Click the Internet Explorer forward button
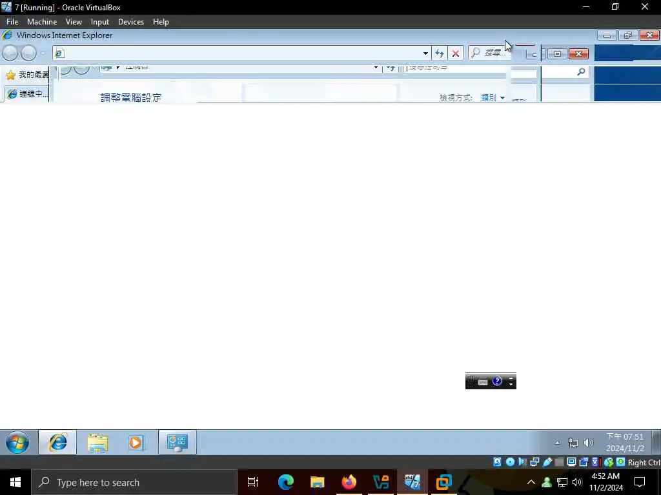The height and width of the screenshot is (495, 661). point(28,53)
